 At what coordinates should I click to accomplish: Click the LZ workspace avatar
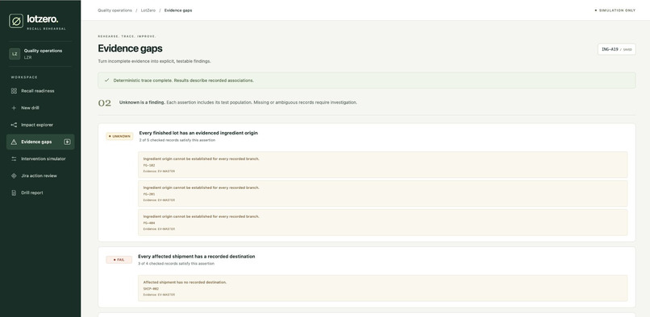(15, 54)
